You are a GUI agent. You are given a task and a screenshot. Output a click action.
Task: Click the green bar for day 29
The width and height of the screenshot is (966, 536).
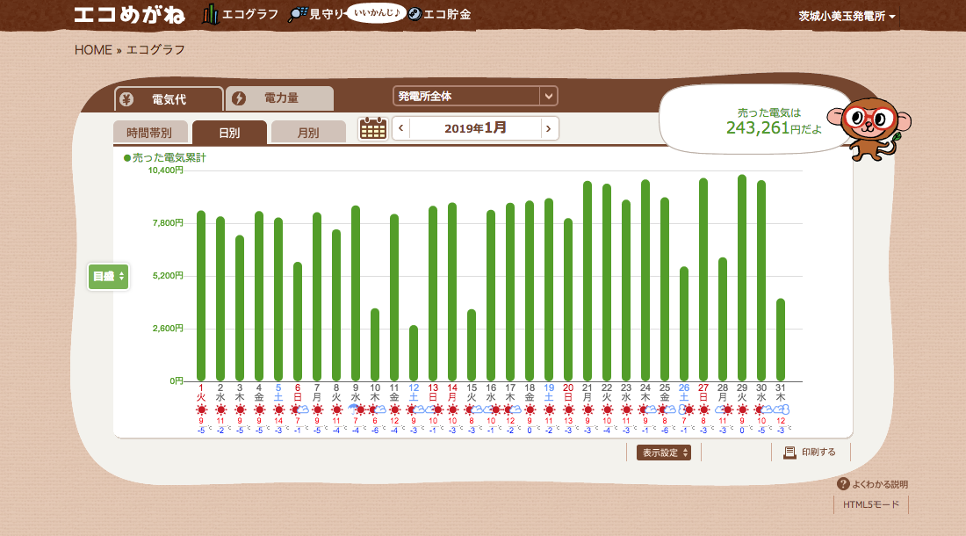point(742,278)
